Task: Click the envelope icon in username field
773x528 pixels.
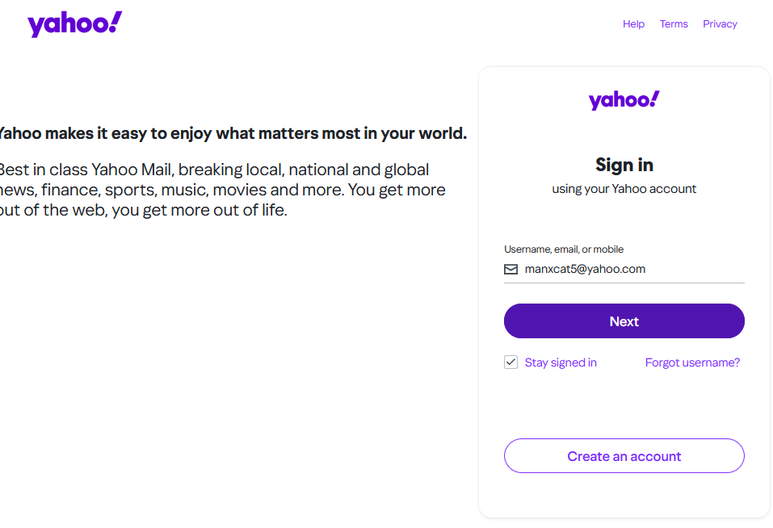Action: 510,270
